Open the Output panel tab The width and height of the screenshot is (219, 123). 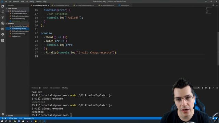45,88
